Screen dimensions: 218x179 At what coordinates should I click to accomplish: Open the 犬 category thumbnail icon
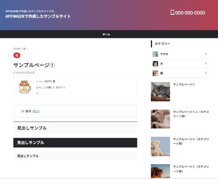[x=155, y=64]
